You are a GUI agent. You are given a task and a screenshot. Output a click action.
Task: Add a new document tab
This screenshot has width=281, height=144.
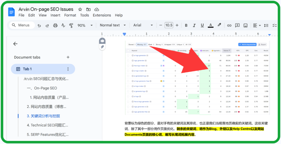pos(68,57)
